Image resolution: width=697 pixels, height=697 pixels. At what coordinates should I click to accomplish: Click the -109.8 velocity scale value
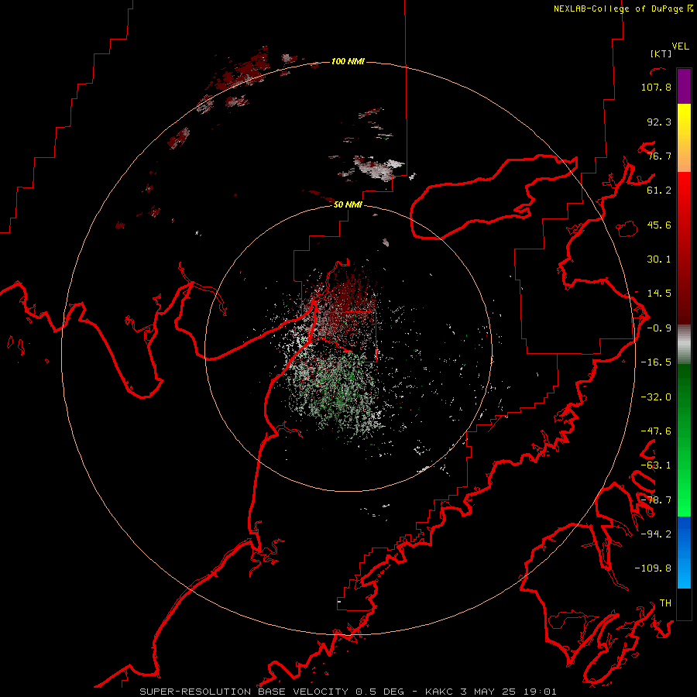654,568
